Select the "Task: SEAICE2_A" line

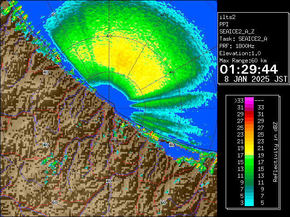243,39
